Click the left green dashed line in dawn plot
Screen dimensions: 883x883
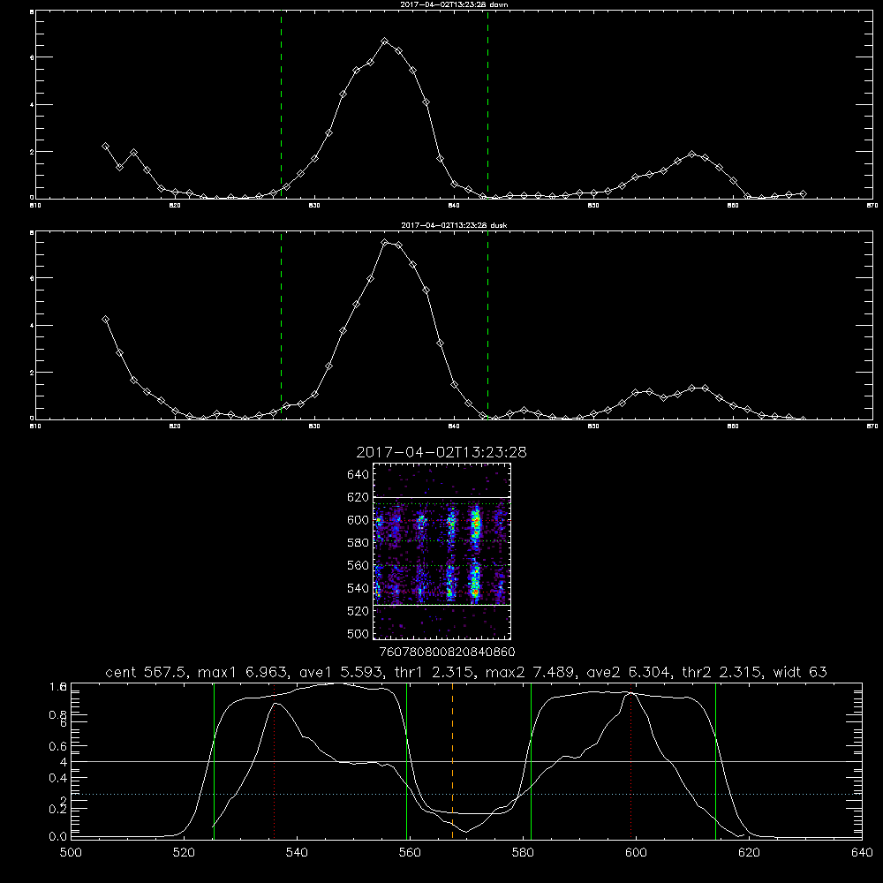coord(281,104)
